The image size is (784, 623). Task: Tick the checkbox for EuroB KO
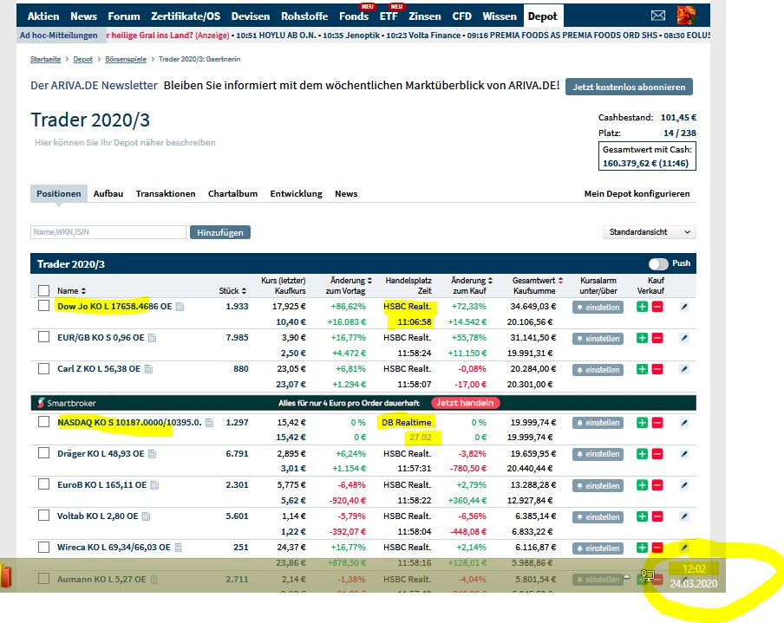[44, 484]
